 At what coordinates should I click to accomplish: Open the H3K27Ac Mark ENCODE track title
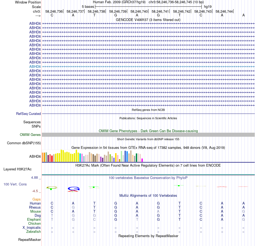coord(148,165)
